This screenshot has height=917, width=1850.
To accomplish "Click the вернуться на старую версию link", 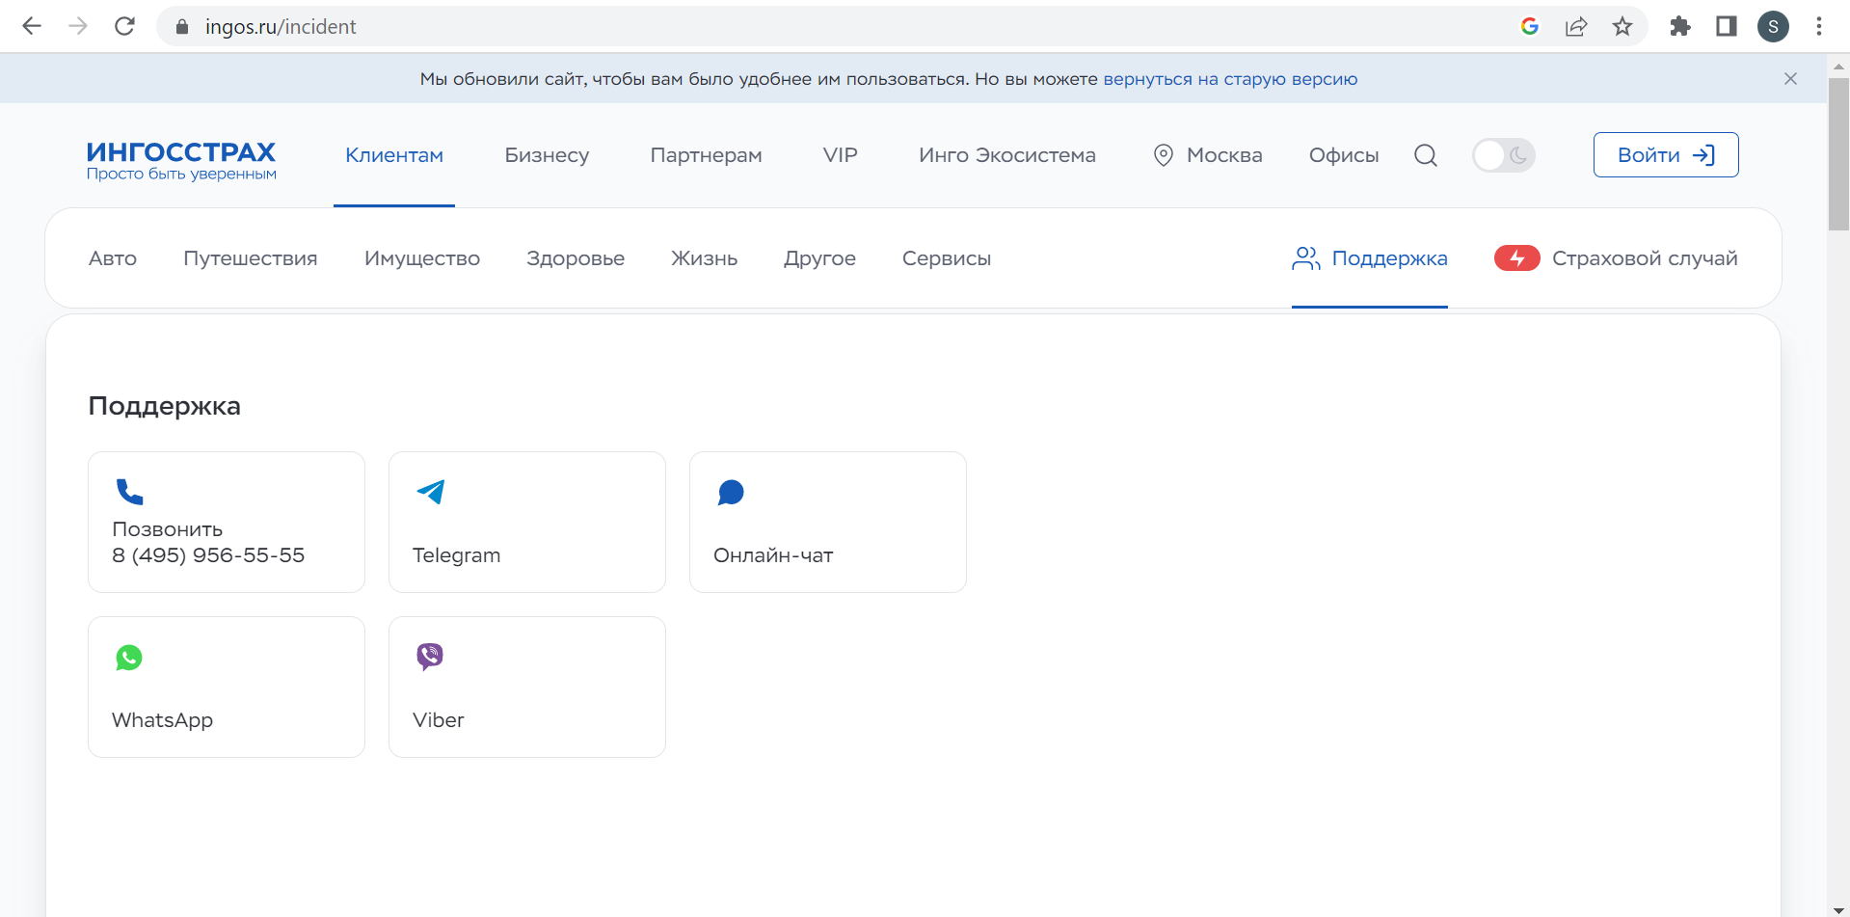I will (1230, 79).
